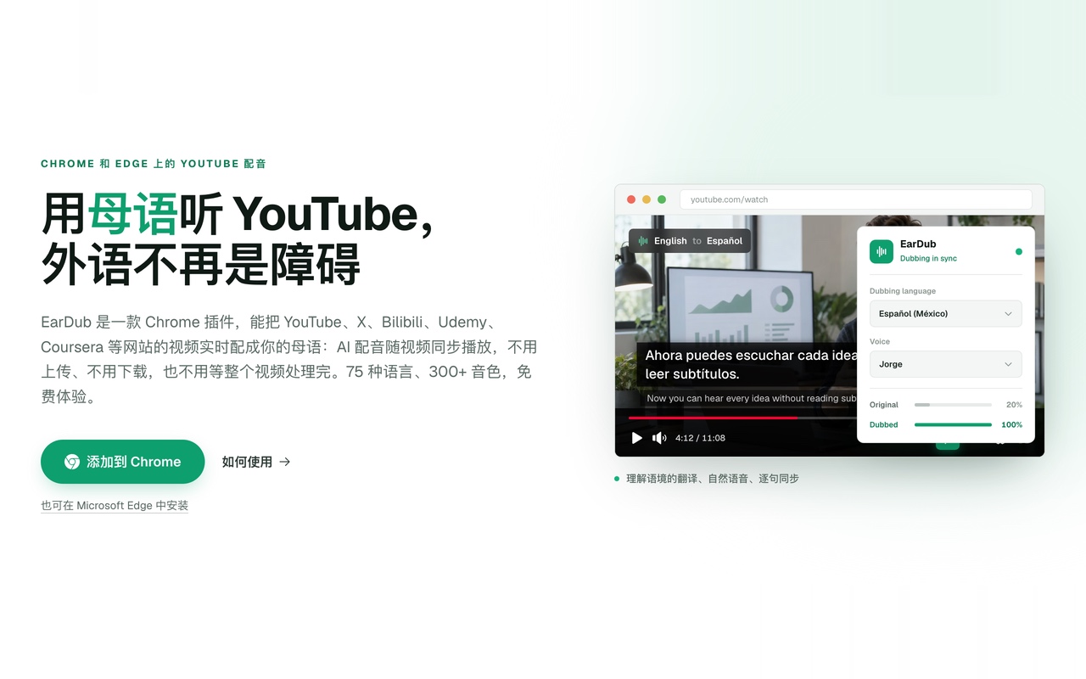Click the English to Español badge

[x=690, y=241]
